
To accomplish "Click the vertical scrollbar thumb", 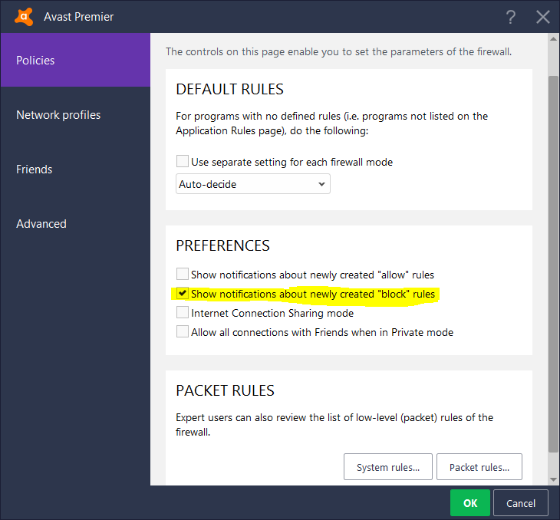I will click(x=554, y=261).
